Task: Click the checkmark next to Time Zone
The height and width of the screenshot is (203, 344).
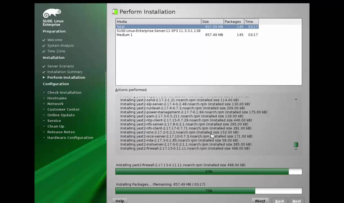Action: 44,51
